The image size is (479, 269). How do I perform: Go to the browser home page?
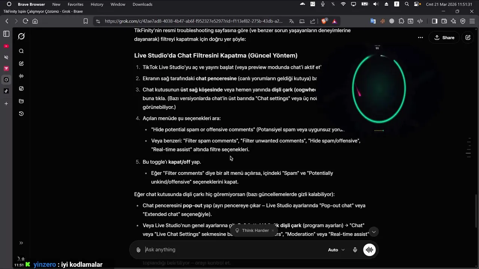[x=35, y=21]
